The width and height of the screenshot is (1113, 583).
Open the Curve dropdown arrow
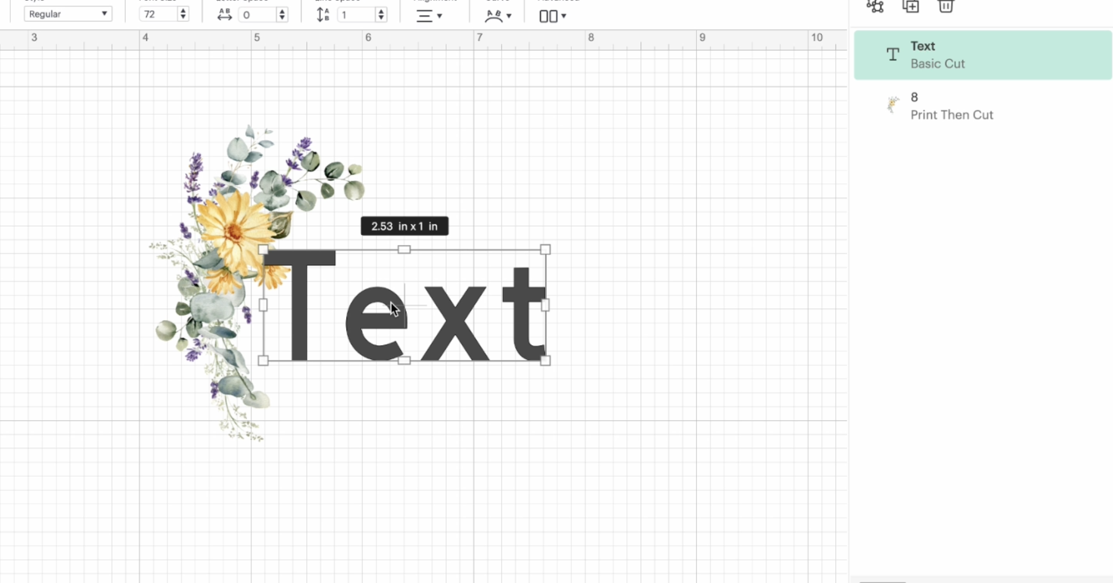509,16
